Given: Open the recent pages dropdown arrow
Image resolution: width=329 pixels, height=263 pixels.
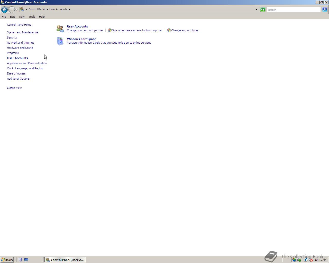Looking at the screenshot, I should 16,10.
